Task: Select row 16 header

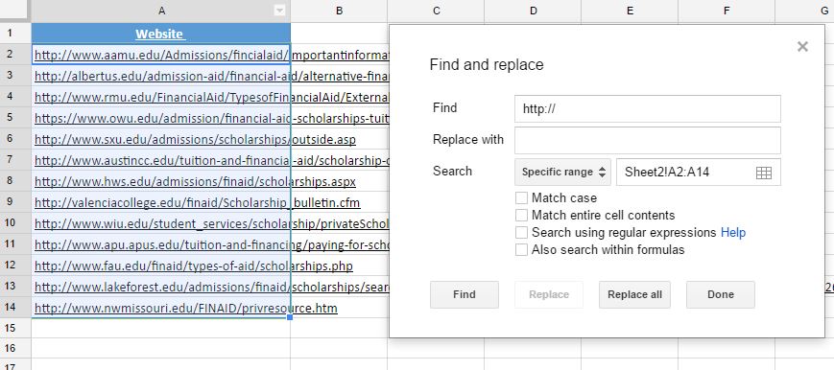Action: click(x=15, y=348)
